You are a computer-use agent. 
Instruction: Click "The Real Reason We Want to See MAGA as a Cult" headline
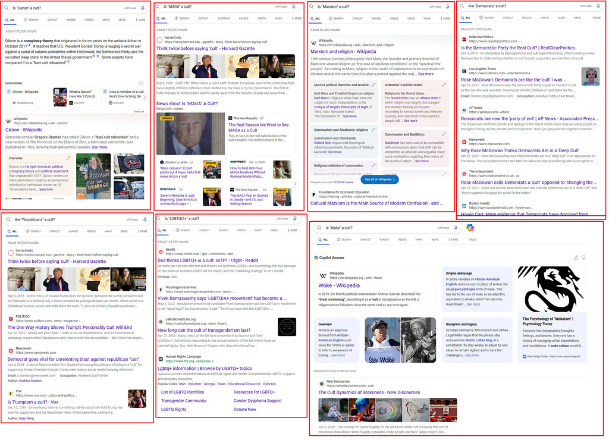tap(258, 127)
